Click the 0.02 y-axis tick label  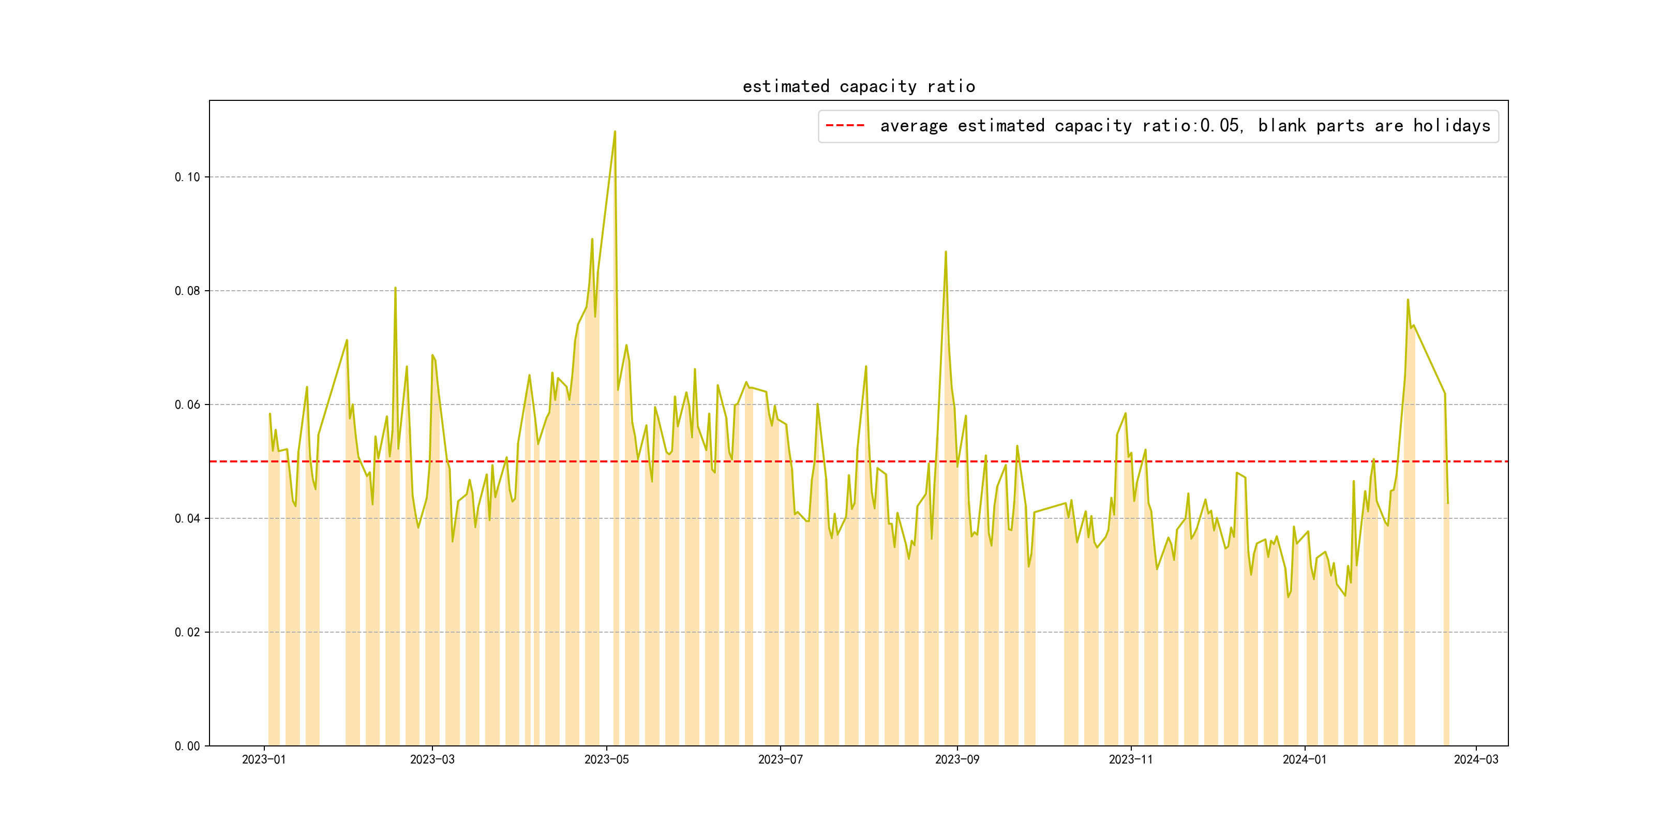click(x=187, y=633)
